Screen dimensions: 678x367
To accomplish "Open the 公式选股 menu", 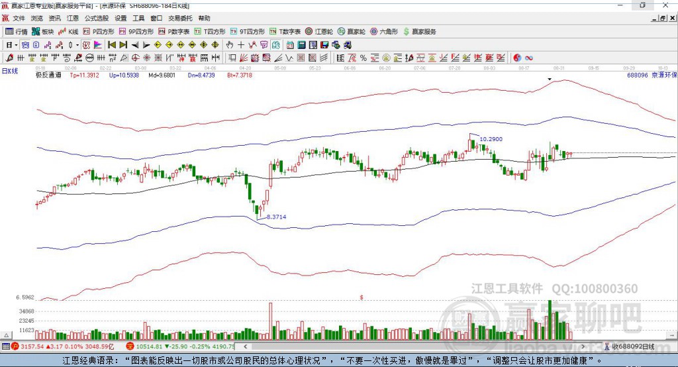I will [97, 18].
